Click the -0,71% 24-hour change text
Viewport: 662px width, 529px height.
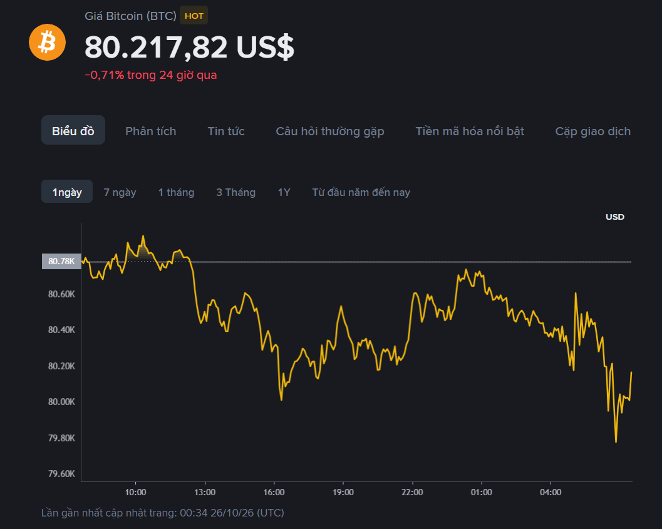(151, 75)
